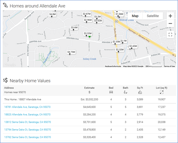Click the $4,645,600 estimate cell
Screen dimensions: 178x143
[89, 107]
